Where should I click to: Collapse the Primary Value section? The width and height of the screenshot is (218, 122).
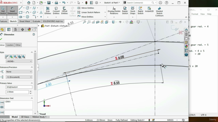[32, 83]
